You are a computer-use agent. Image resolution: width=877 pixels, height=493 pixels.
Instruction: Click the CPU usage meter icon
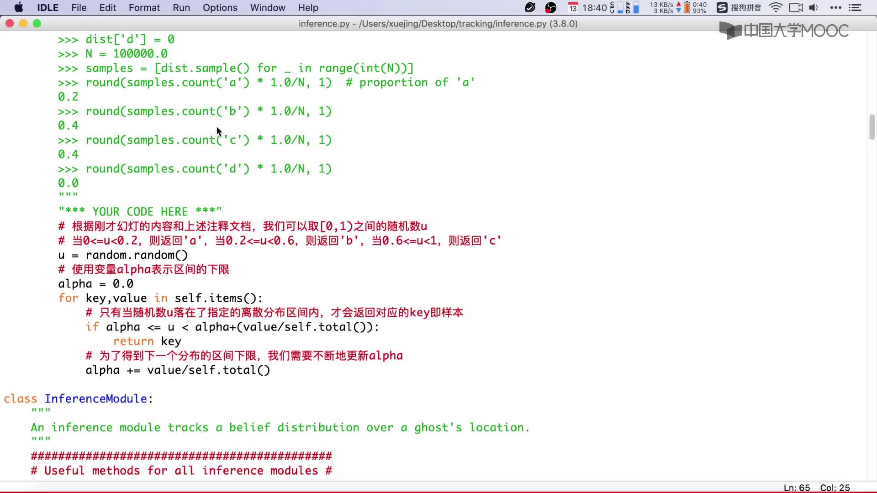[616, 8]
